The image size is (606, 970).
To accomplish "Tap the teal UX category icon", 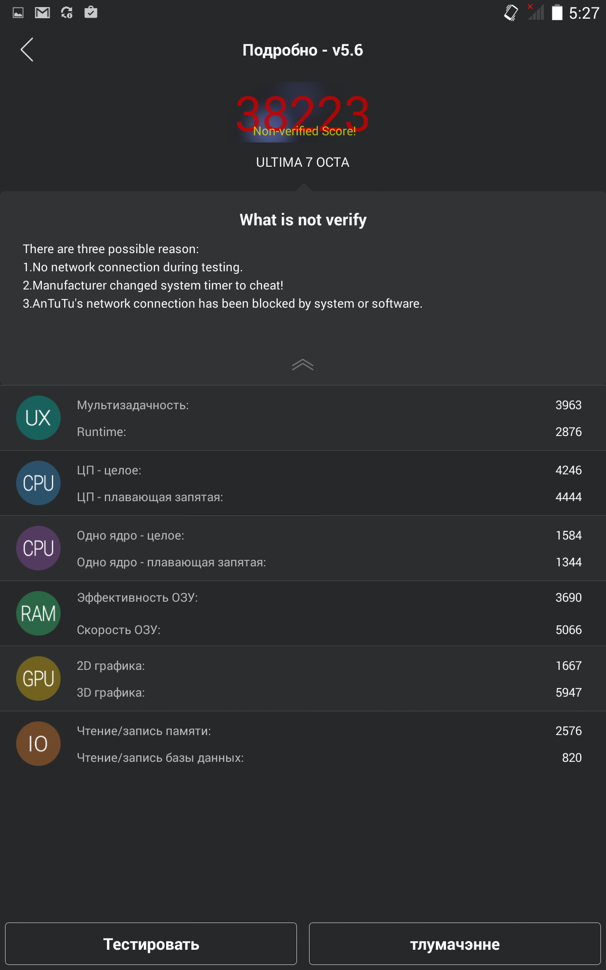I will tap(38, 418).
